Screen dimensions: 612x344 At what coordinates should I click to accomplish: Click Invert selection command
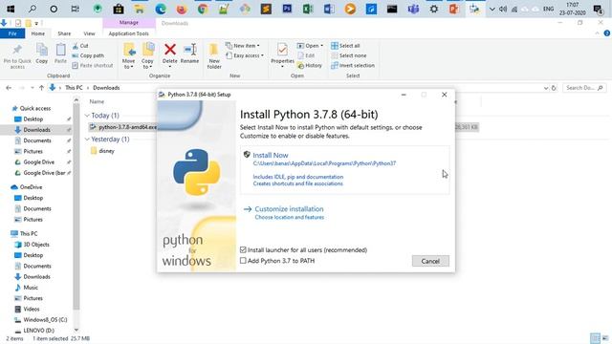tap(353, 66)
